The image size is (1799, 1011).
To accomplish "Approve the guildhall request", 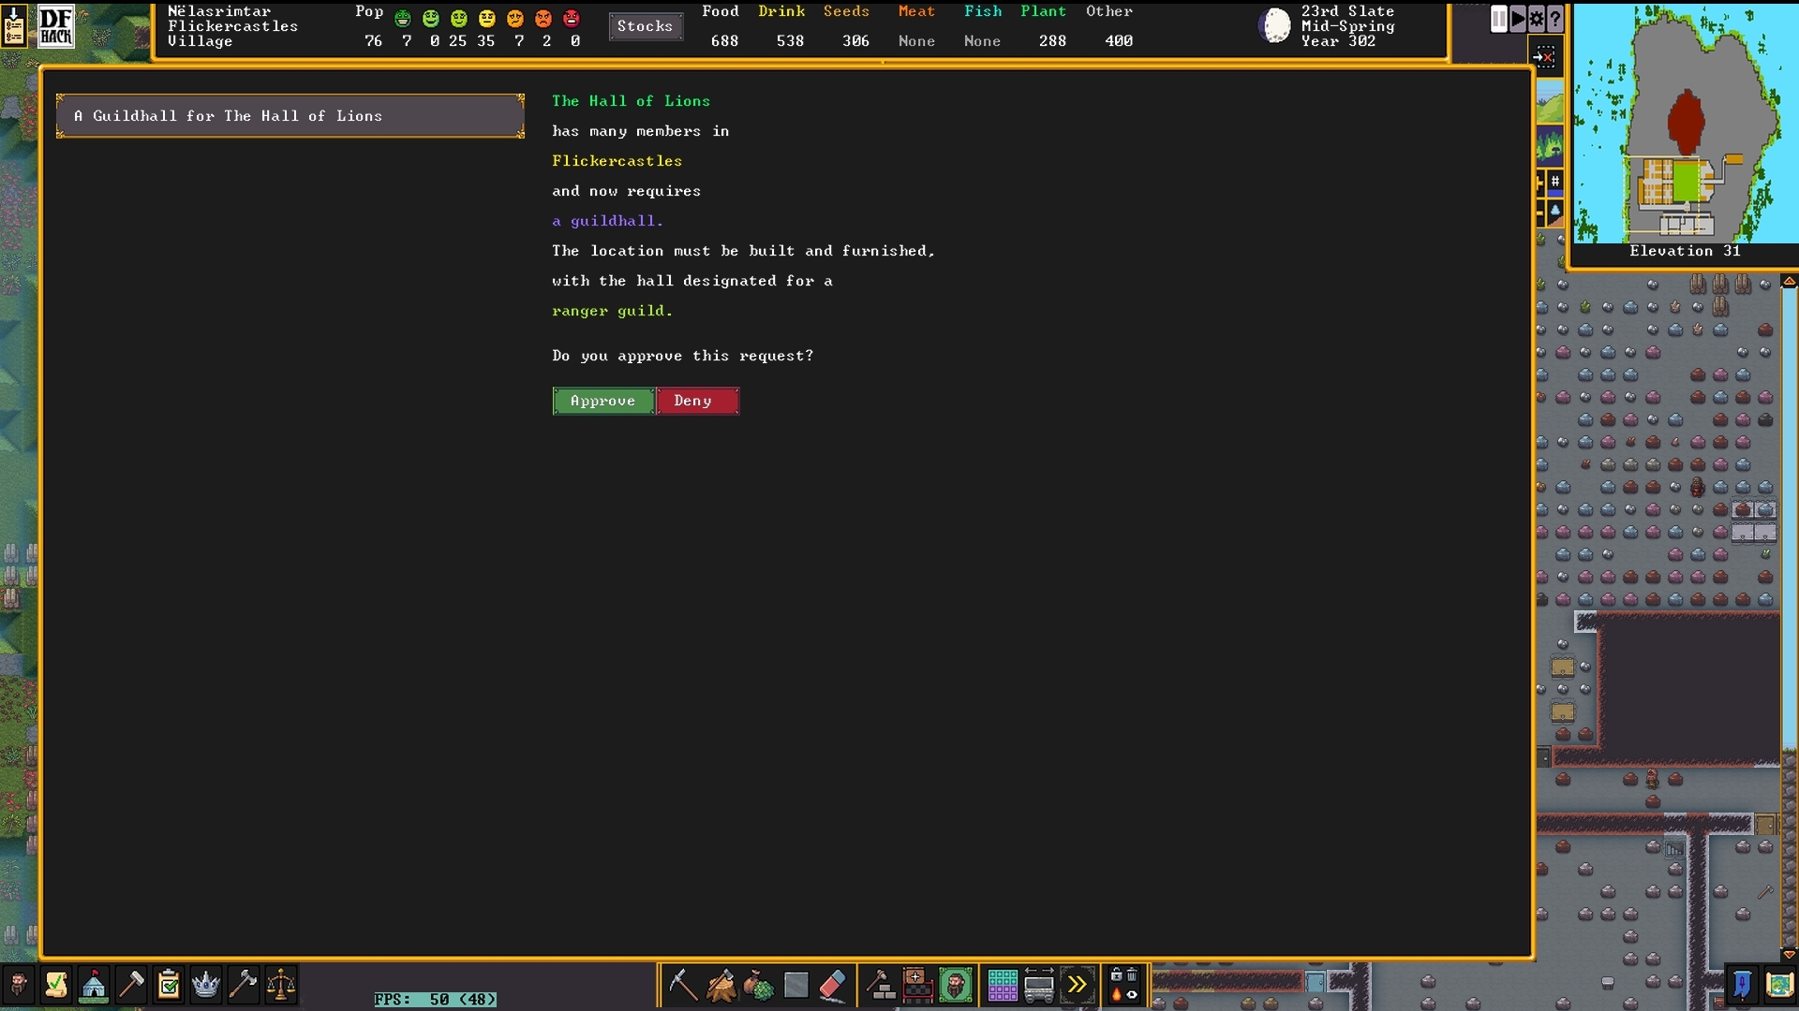I will point(602,401).
